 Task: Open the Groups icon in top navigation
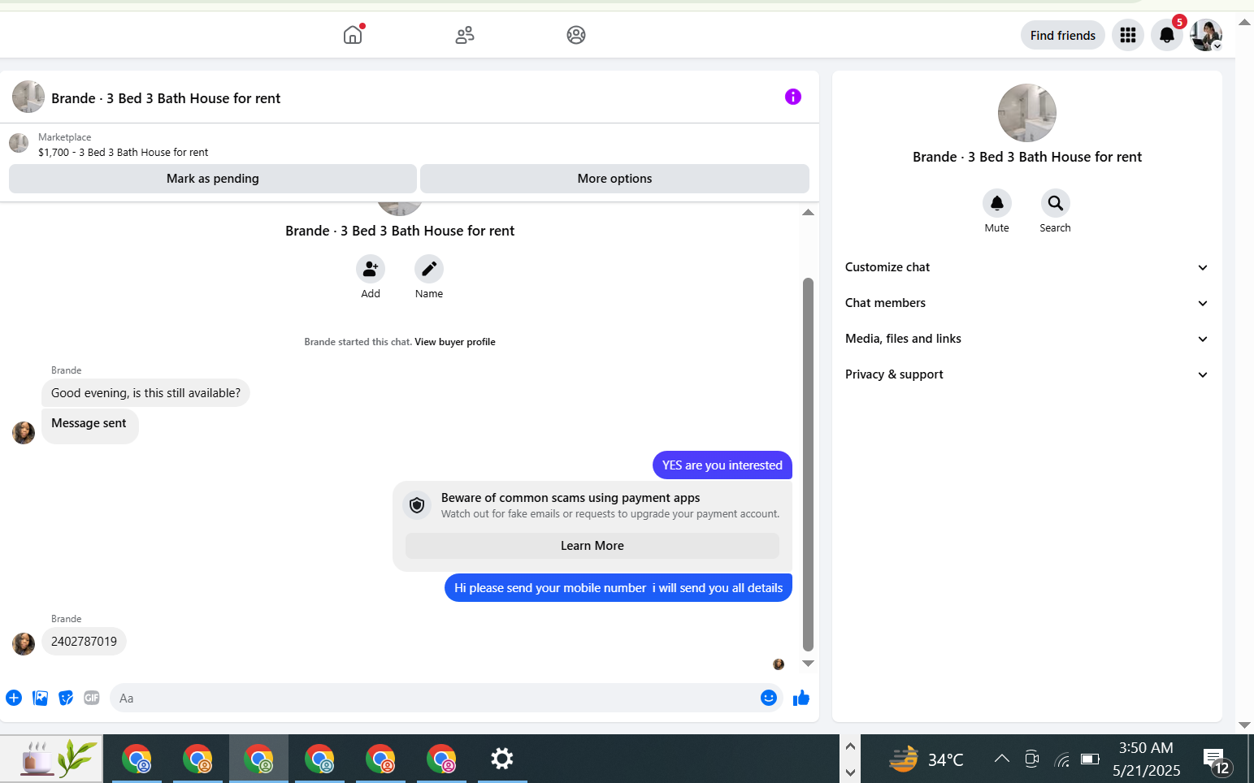coord(576,35)
